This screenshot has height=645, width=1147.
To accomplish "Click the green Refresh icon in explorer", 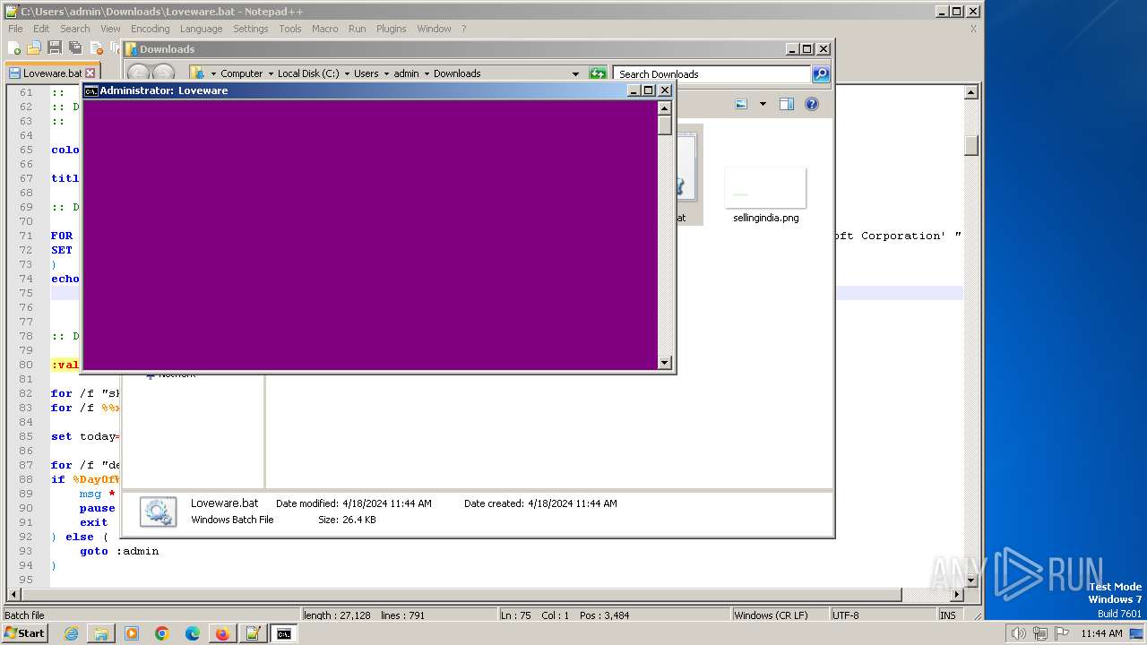I will 598,73.
